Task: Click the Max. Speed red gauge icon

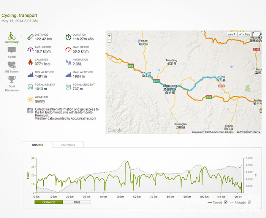Action: pyautogui.click(x=68, y=49)
